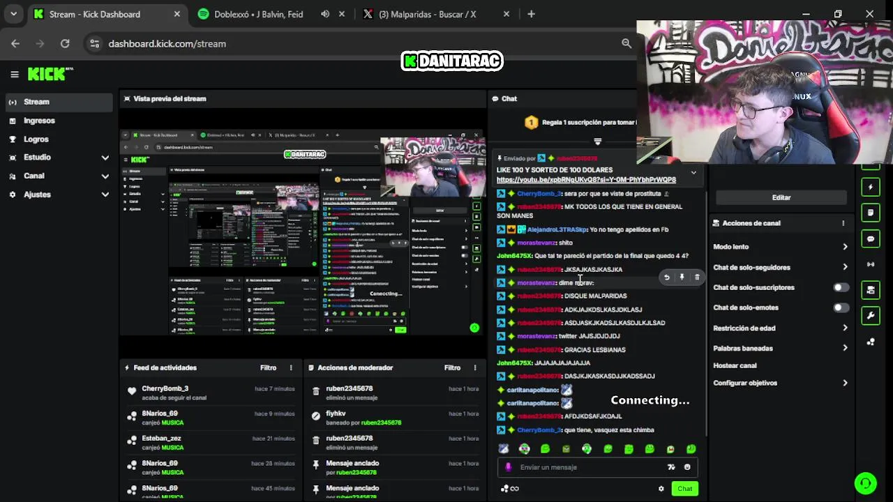Click the zoom magnifier in address bar

coord(626,43)
